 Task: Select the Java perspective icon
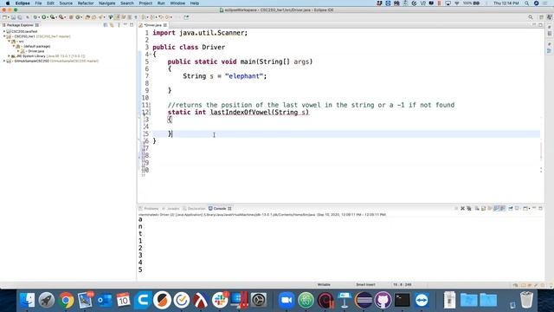550,17
